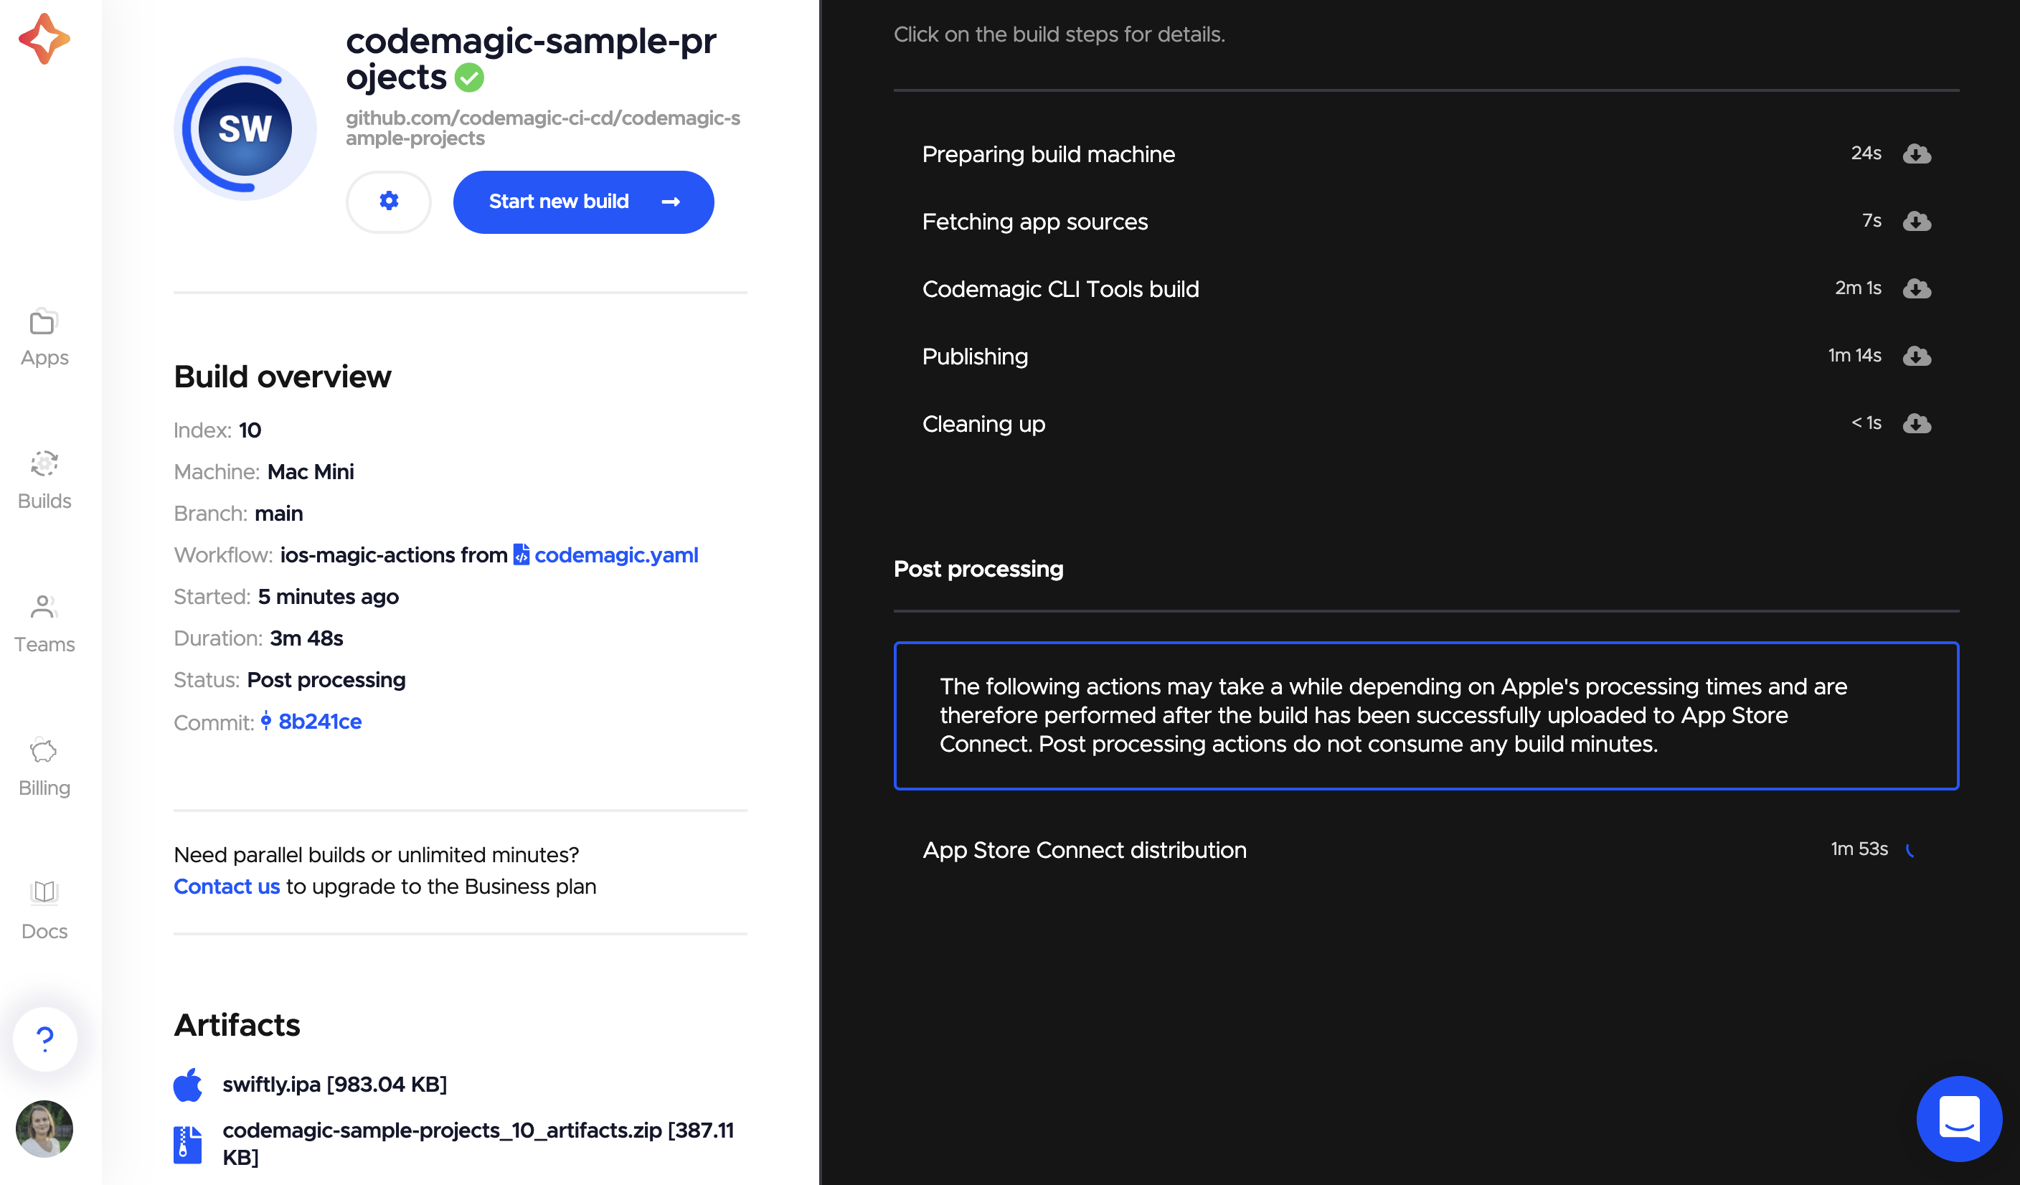Download swiftly.ipa artifact
The width and height of the screenshot is (2020, 1185).
(x=334, y=1084)
